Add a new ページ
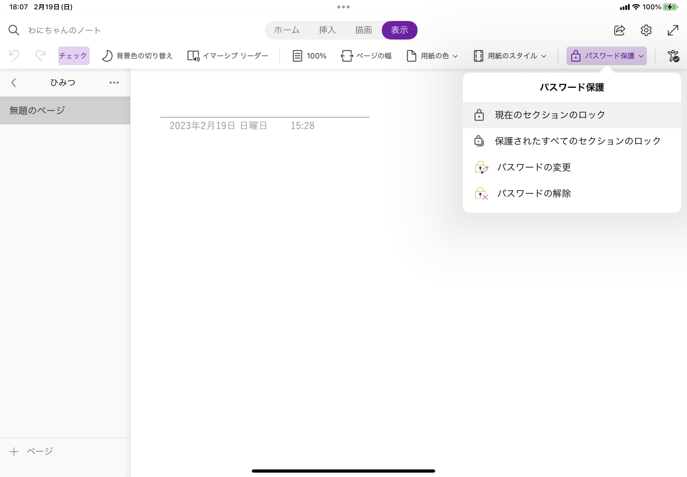This screenshot has width=687, height=477. [x=31, y=451]
